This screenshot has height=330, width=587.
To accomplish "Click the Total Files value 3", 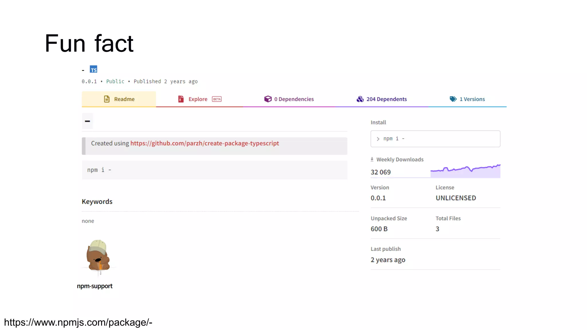I will pos(437,229).
